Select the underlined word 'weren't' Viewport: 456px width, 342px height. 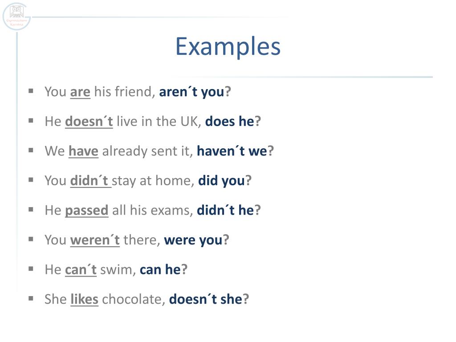[x=95, y=240]
